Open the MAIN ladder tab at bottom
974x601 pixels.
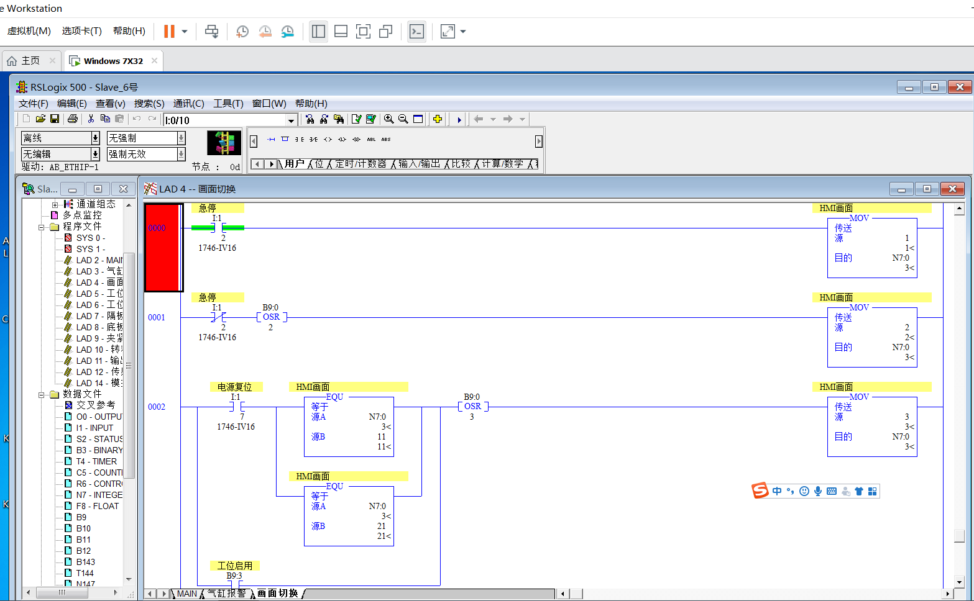(x=186, y=594)
